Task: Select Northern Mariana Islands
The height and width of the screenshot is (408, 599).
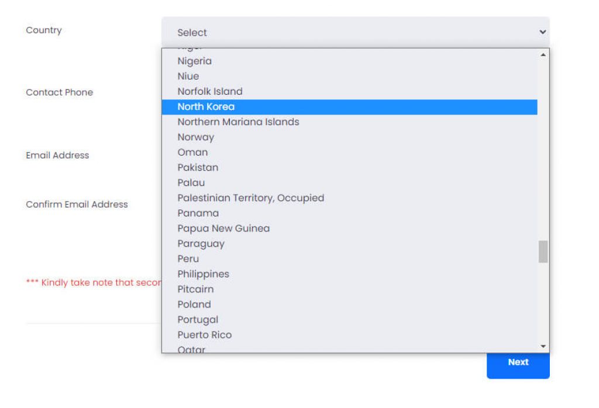Action: (x=238, y=122)
